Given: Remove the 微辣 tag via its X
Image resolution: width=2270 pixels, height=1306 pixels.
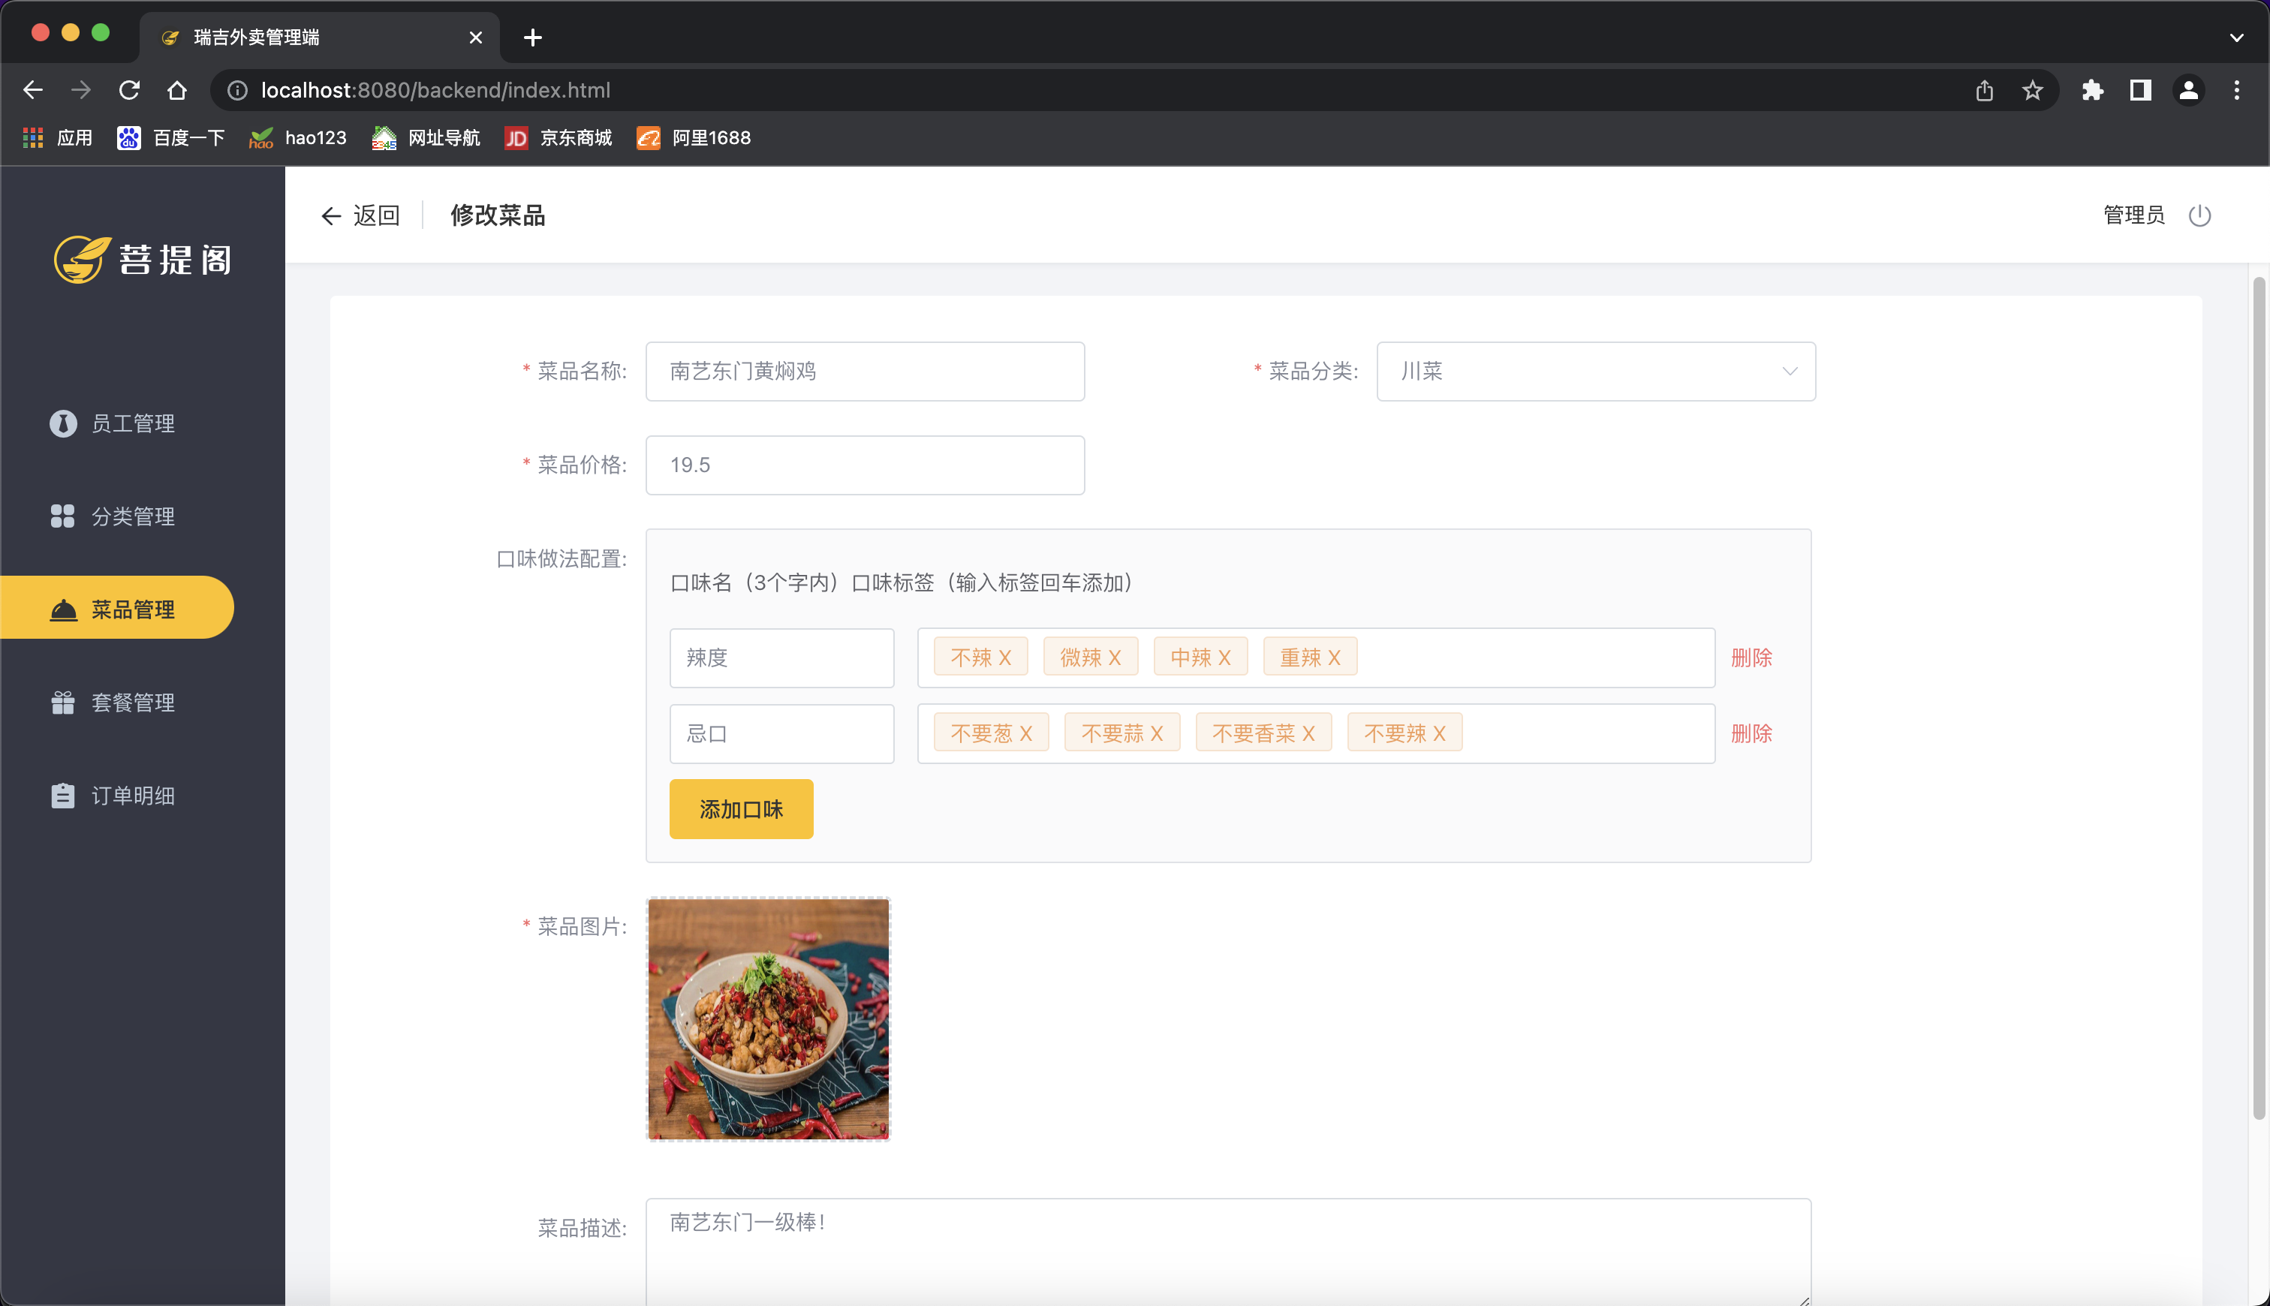Looking at the screenshot, I should point(1115,658).
